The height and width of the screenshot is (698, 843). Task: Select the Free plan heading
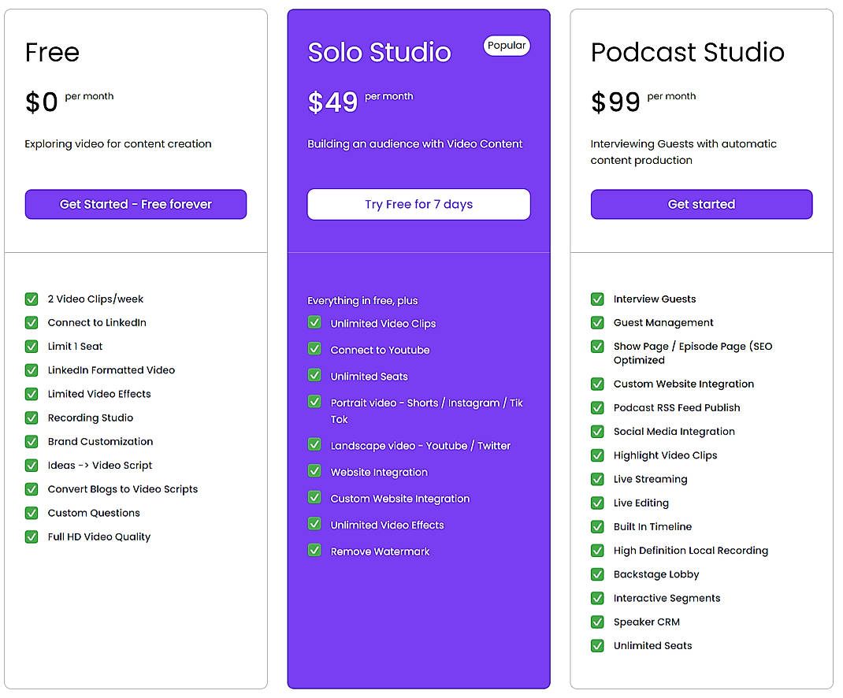[51, 53]
